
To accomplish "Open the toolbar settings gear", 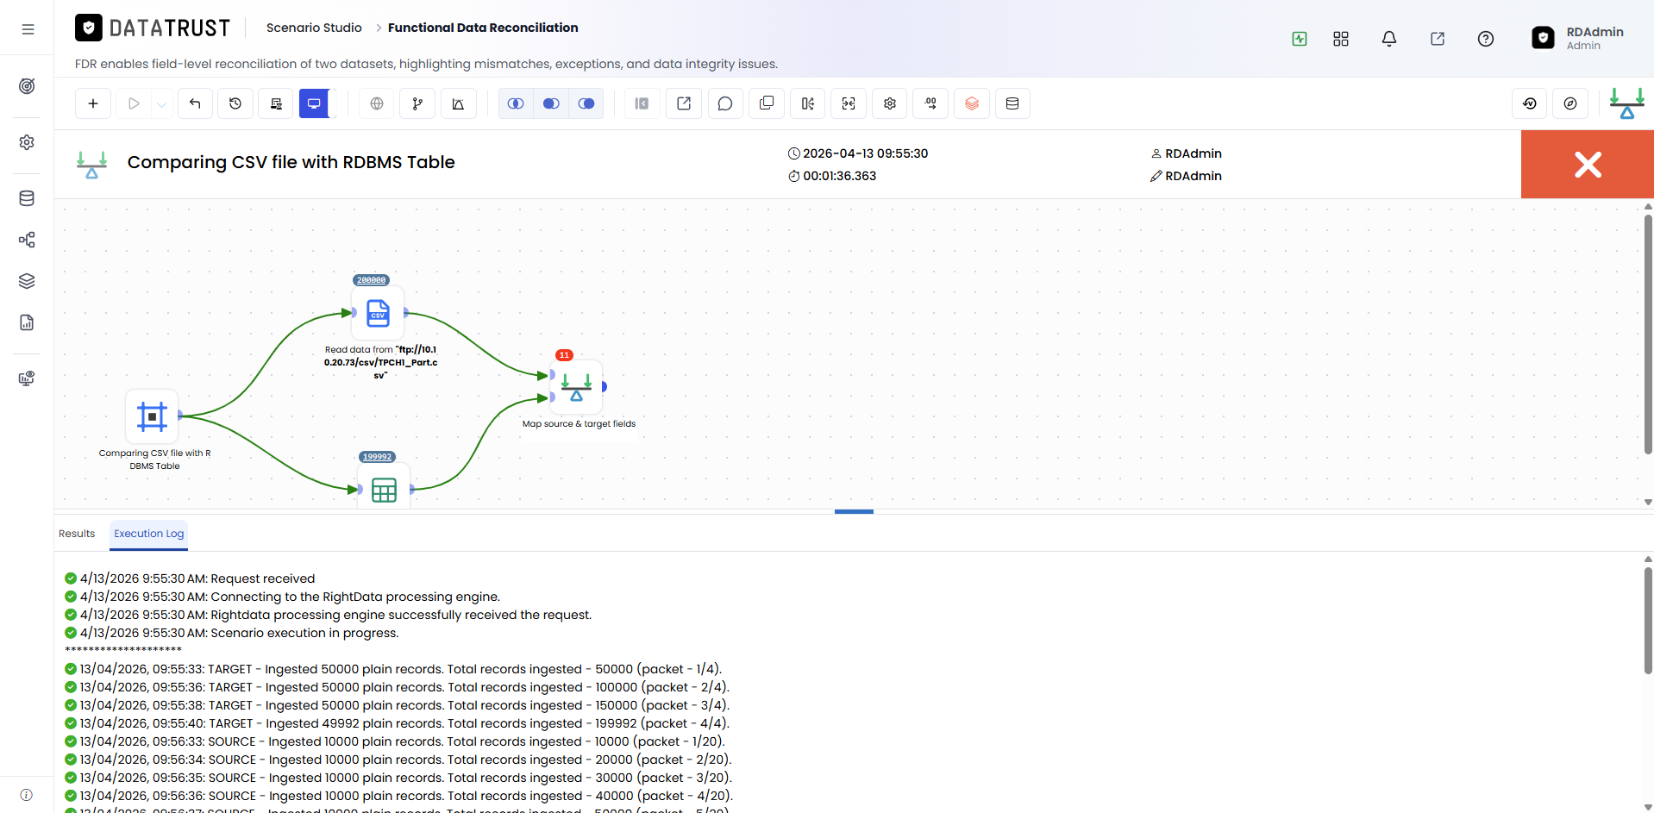I will [x=890, y=103].
